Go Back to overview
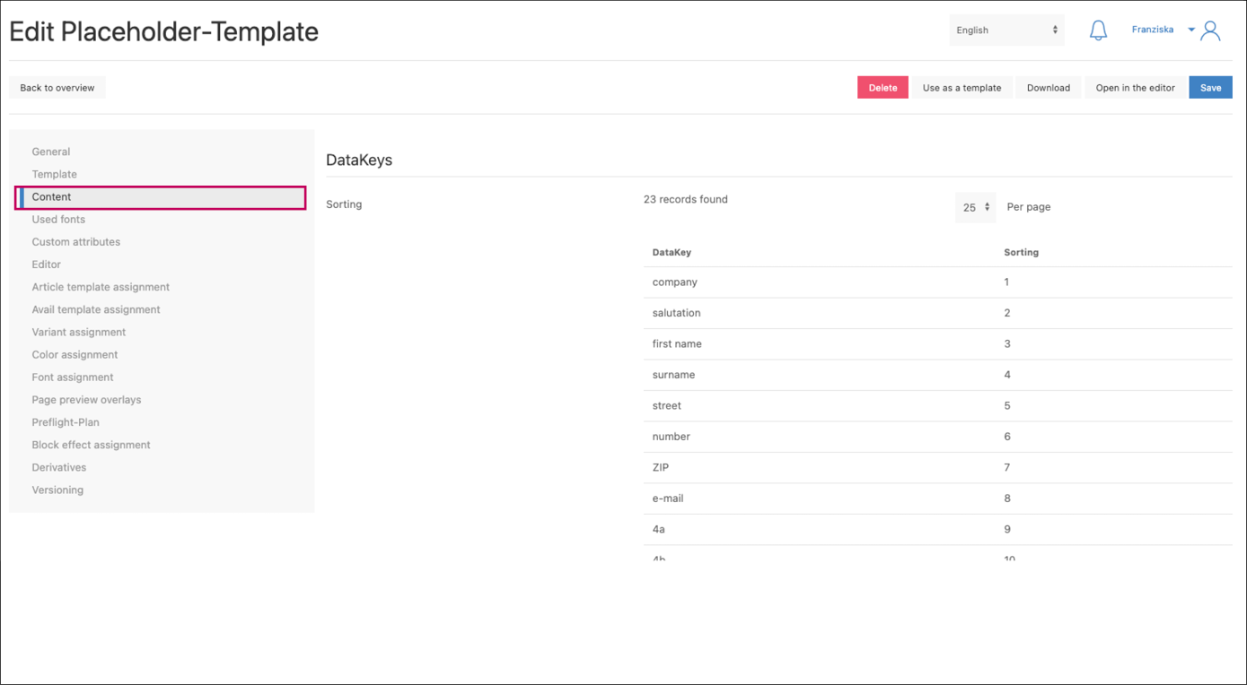The image size is (1247, 685). point(57,88)
